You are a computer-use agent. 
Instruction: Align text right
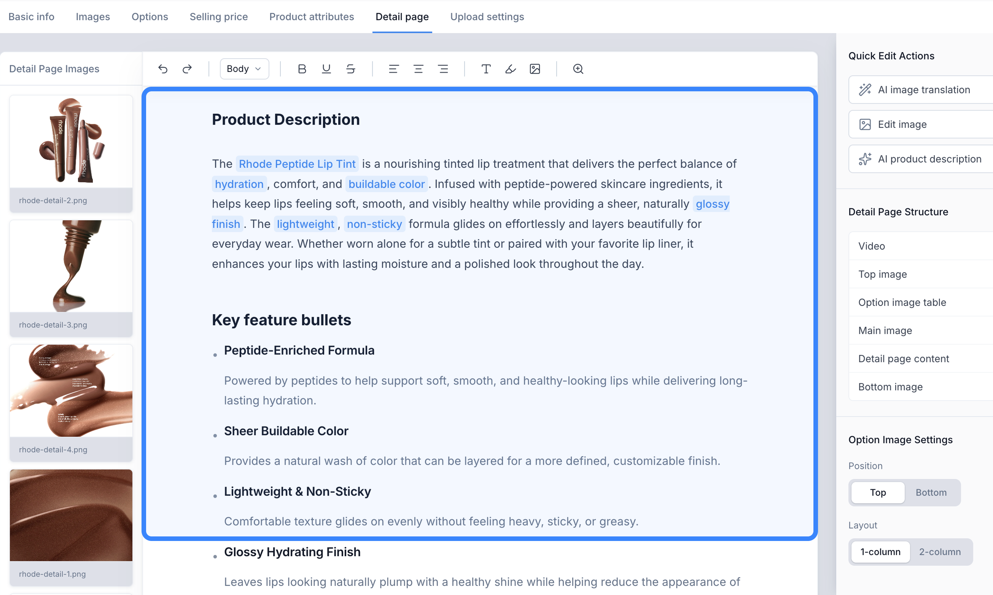443,69
